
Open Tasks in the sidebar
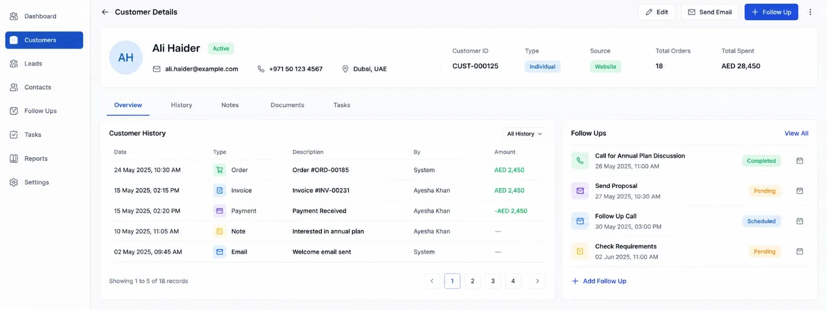pos(44,135)
